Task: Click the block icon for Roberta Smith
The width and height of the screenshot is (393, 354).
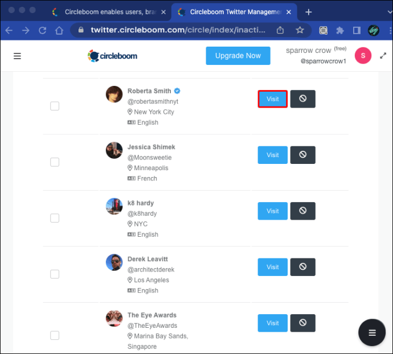Action: coord(303,99)
